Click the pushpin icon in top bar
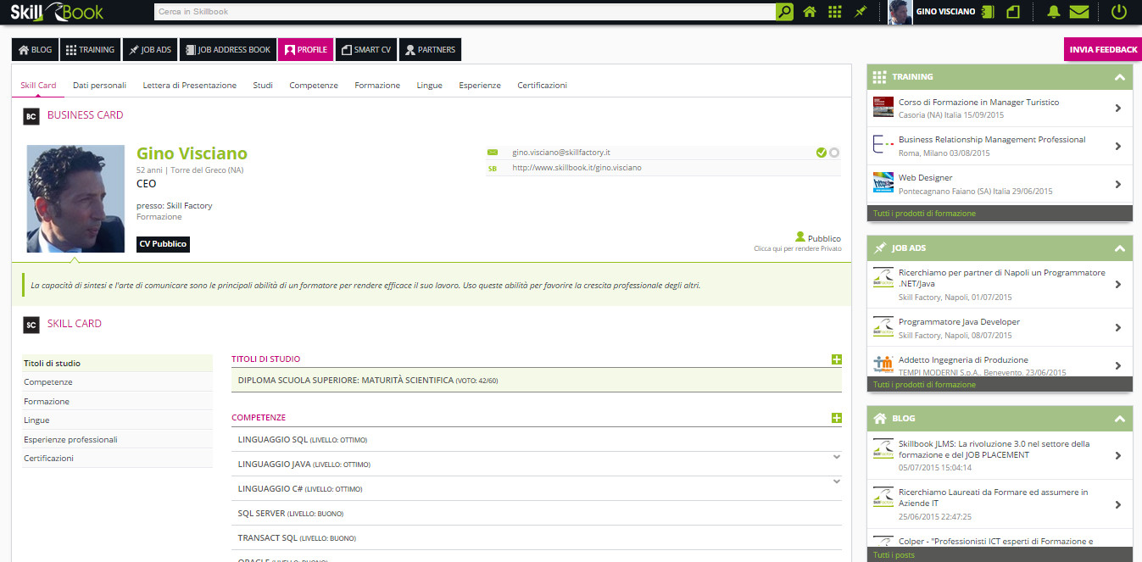The height and width of the screenshot is (562, 1142). tap(860, 12)
